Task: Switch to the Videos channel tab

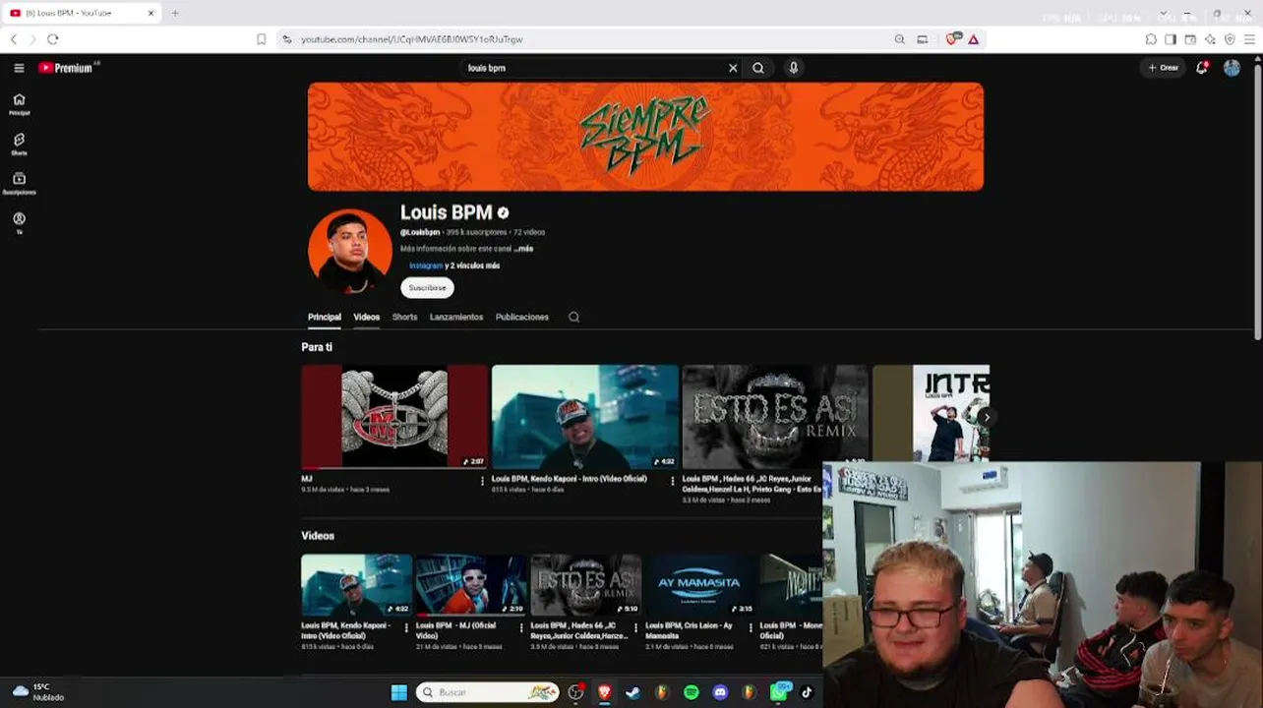Action: (367, 317)
